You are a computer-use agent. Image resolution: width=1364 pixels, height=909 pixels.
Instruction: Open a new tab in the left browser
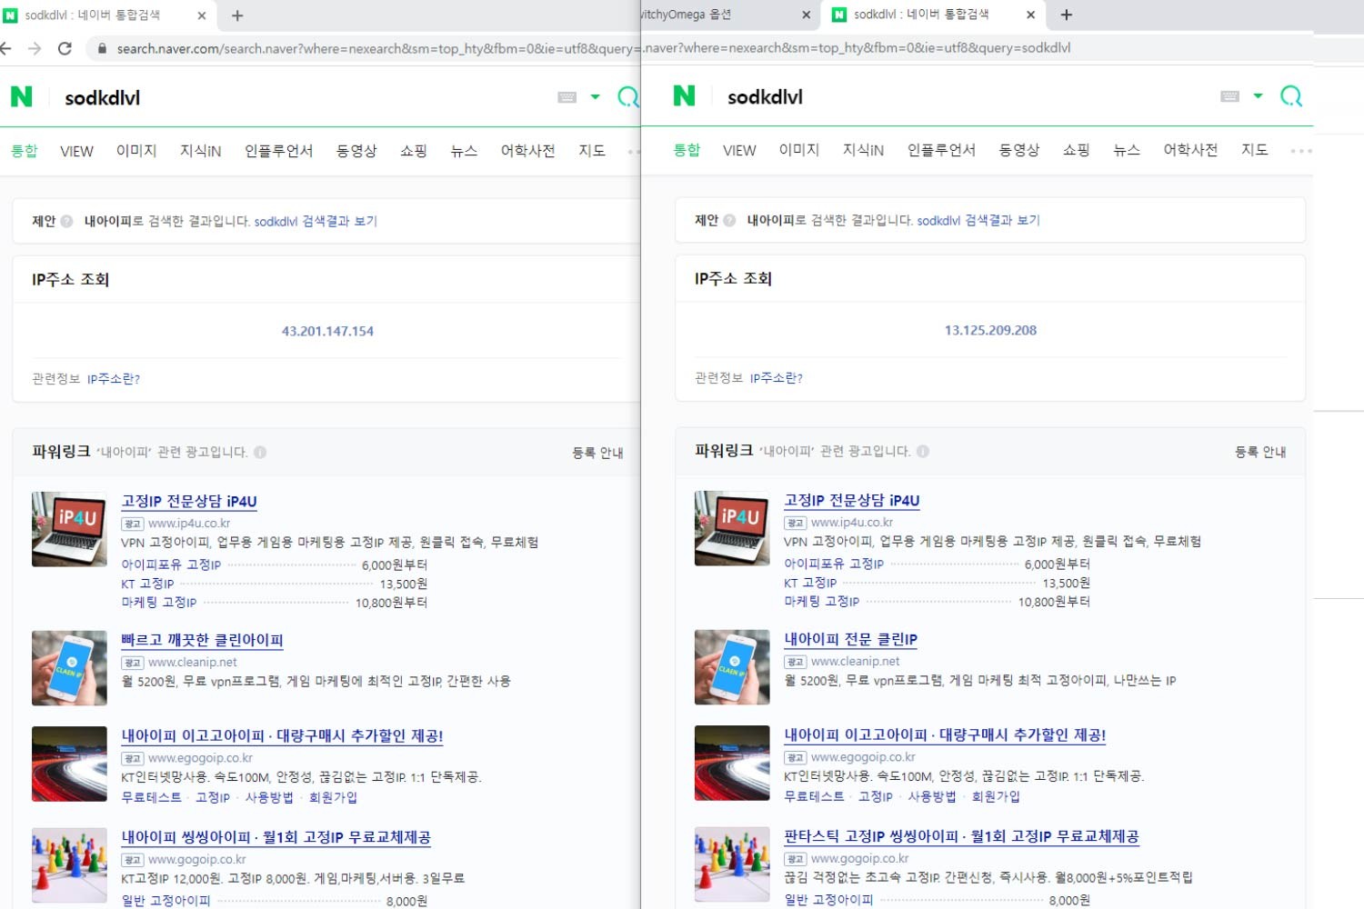click(237, 15)
